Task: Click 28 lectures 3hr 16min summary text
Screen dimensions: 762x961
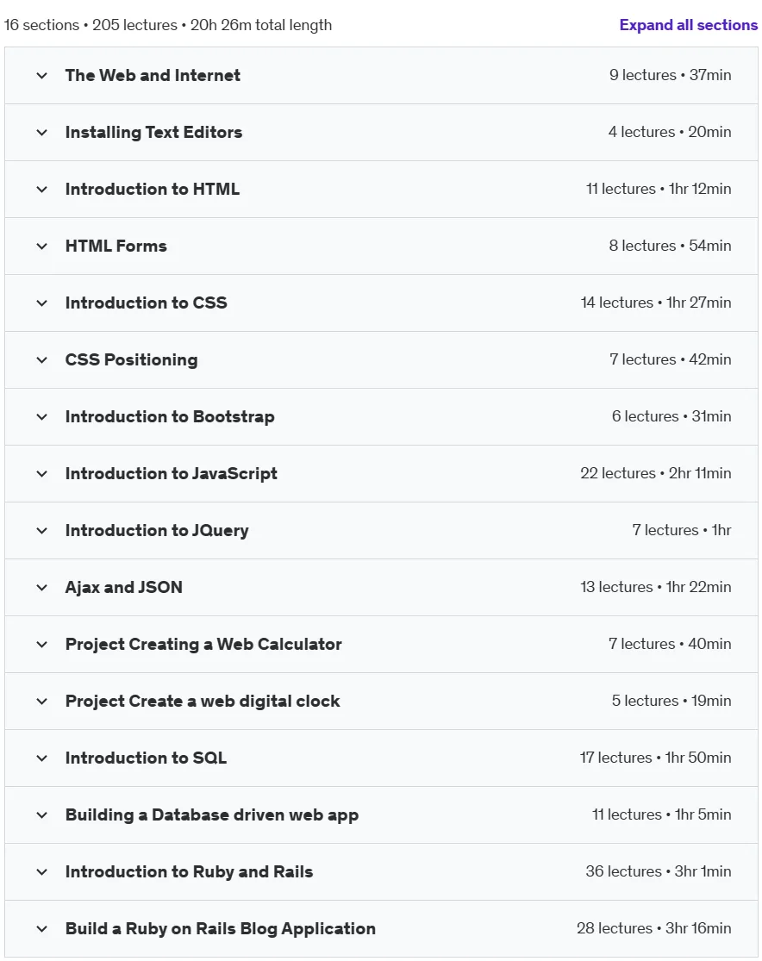Action: pos(654,928)
